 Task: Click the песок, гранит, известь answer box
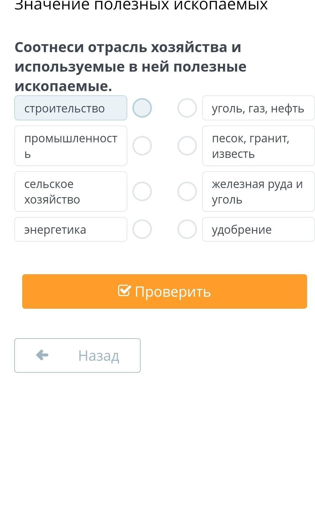coord(258,146)
